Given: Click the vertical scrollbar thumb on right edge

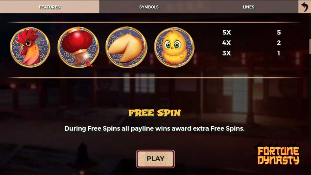Looking at the screenshot, I should (x=310, y=47).
